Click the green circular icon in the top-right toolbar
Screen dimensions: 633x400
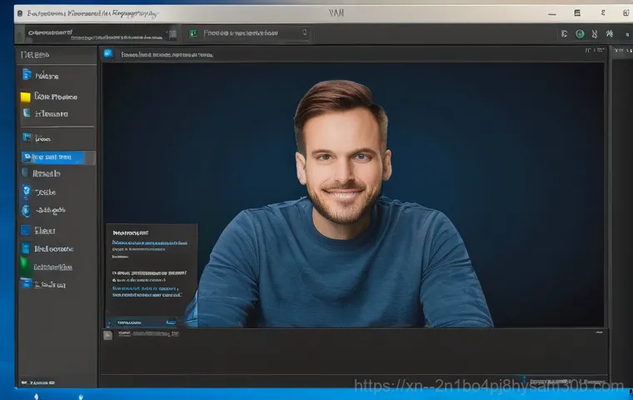point(580,34)
